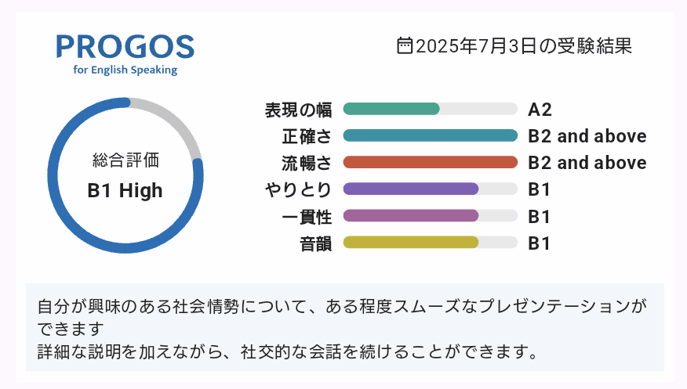Click the for English Speaking subtitle
This screenshot has height=389, width=687.
click(x=125, y=70)
